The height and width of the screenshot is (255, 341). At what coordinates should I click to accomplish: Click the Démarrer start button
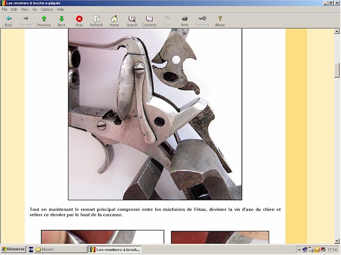click(13, 249)
